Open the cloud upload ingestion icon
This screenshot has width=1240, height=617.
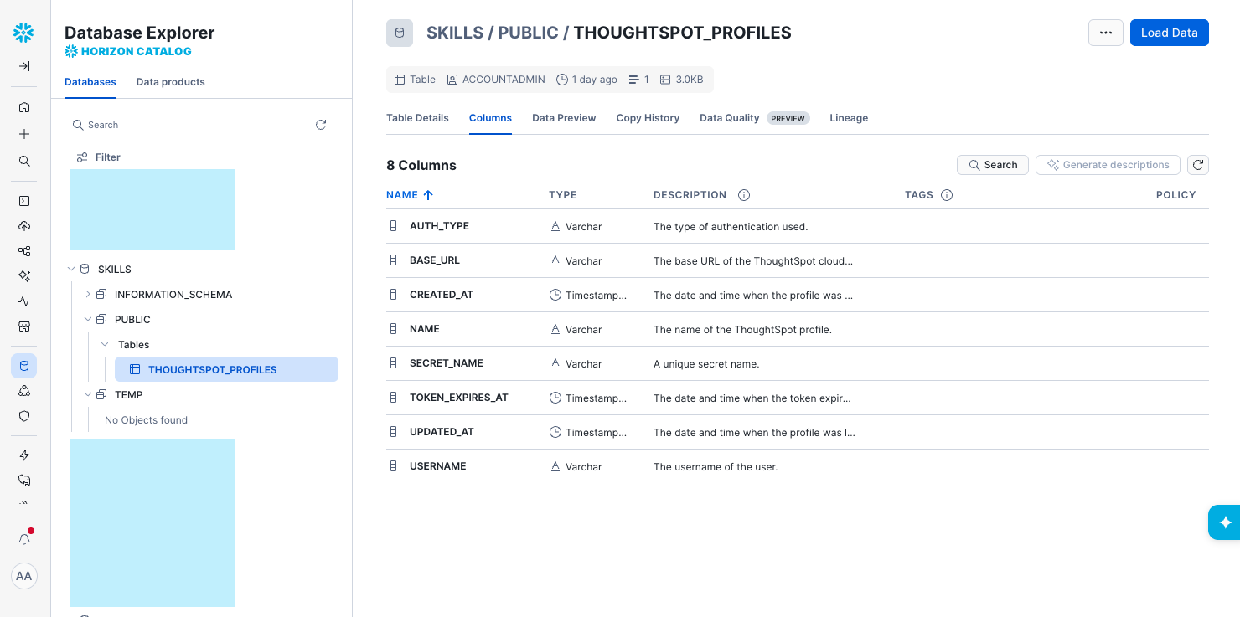(24, 226)
